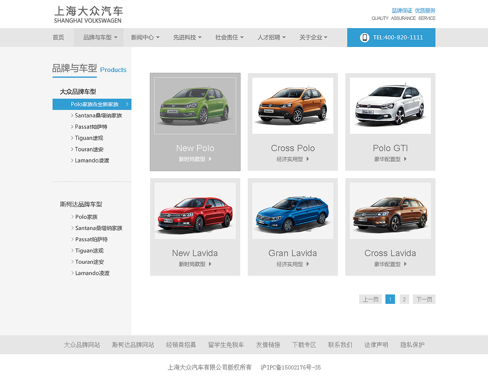Open the green New Polo car thumbnail
488x380 pixels.
(x=195, y=106)
